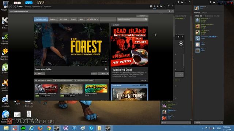
Task: Open the Steam downloads arrow icon
Action: pos(158,7)
